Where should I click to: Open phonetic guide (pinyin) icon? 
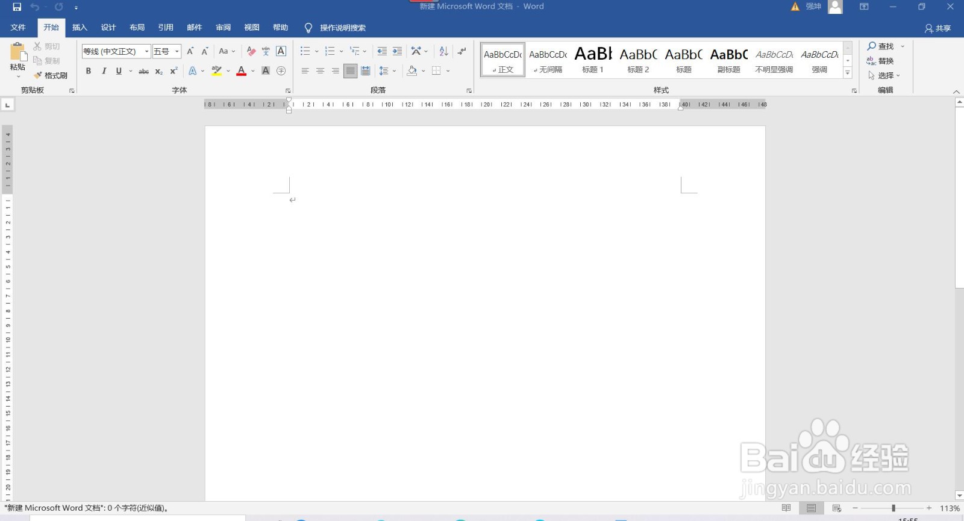click(266, 51)
